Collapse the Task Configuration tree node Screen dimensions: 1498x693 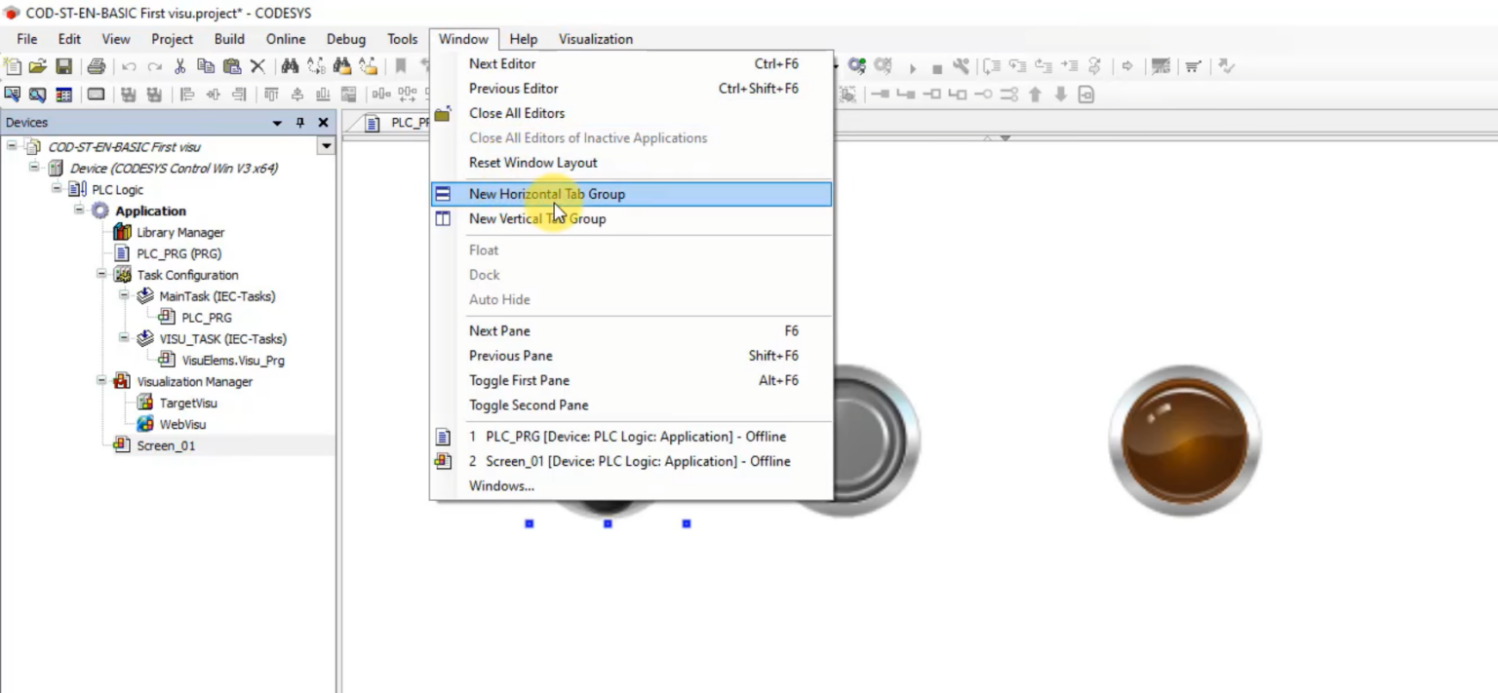[101, 275]
